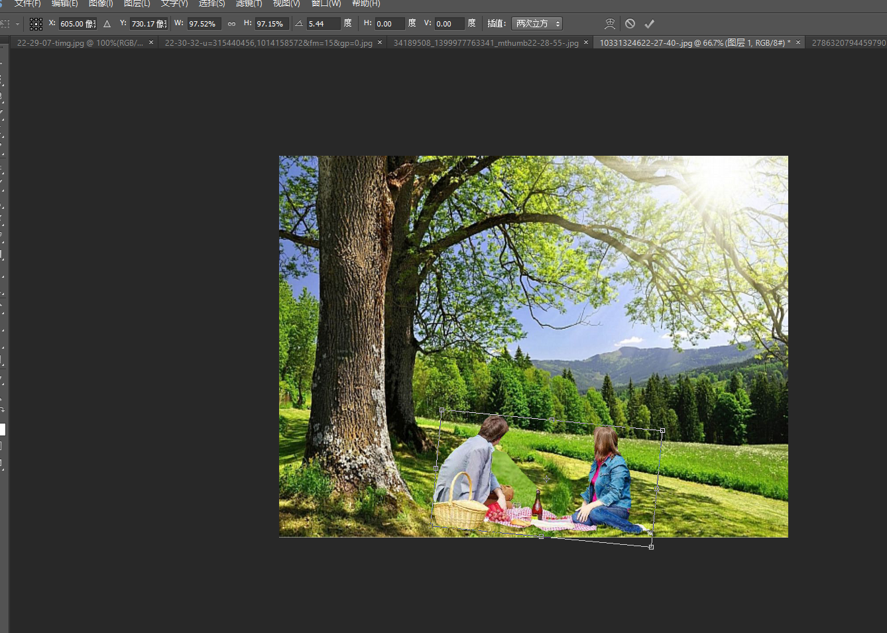Screen dimensions: 887x633
Task: Click the transform center pivot point
Action: [547, 479]
